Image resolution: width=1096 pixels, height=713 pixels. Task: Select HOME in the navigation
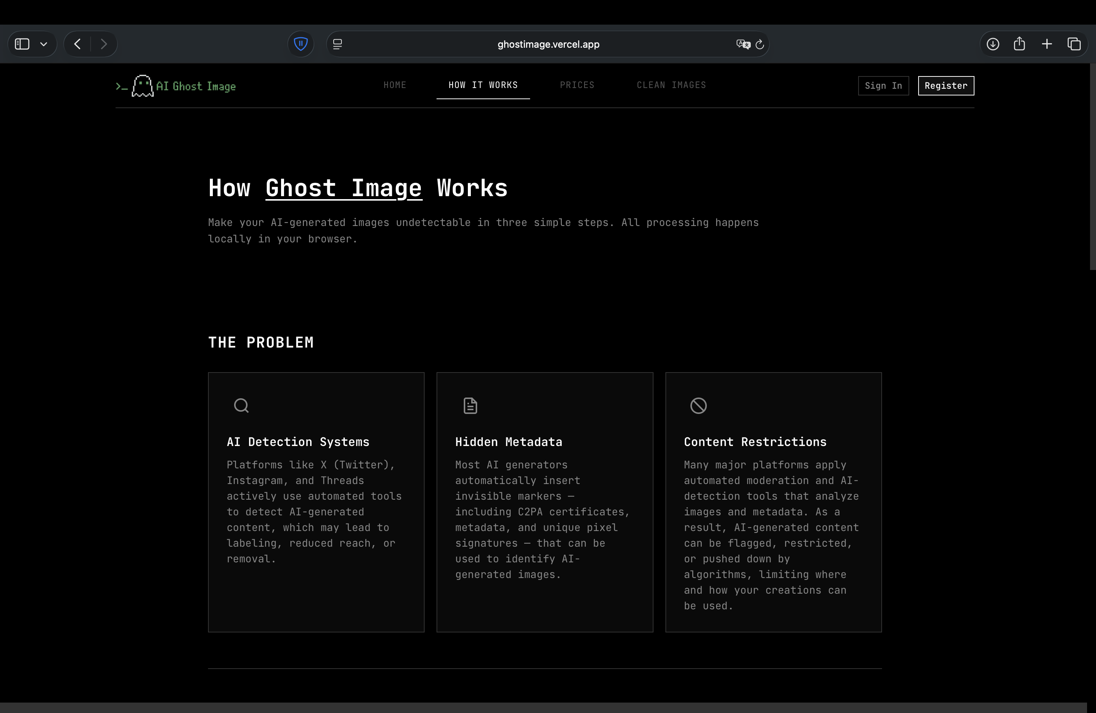pyautogui.click(x=395, y=85)
